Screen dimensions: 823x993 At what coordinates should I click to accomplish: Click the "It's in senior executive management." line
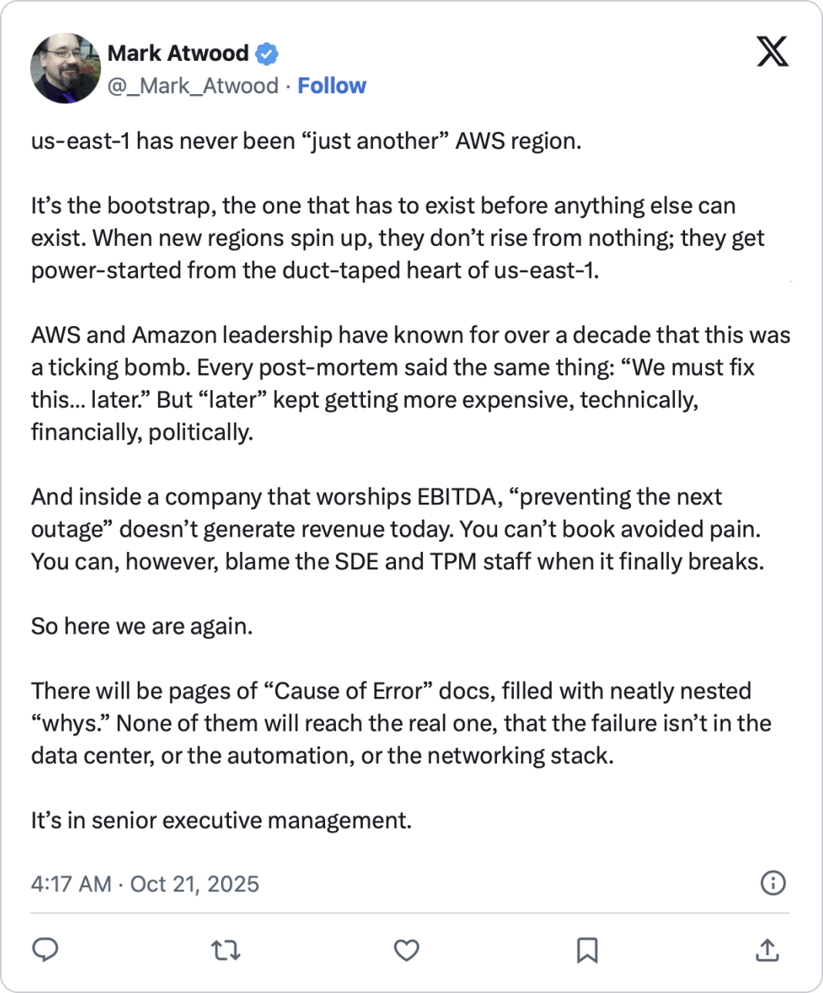(x=221, y=820)
